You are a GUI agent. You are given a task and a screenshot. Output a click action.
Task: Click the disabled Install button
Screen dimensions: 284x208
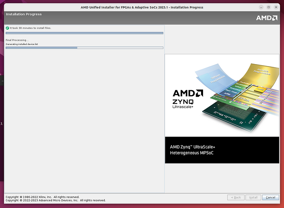253,197
